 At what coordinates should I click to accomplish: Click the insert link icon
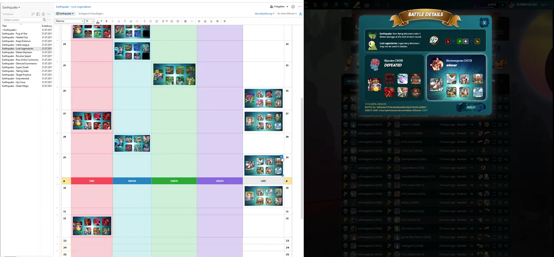click(199, 21)
